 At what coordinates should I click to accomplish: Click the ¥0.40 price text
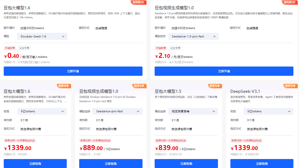(x=11, y=56)
